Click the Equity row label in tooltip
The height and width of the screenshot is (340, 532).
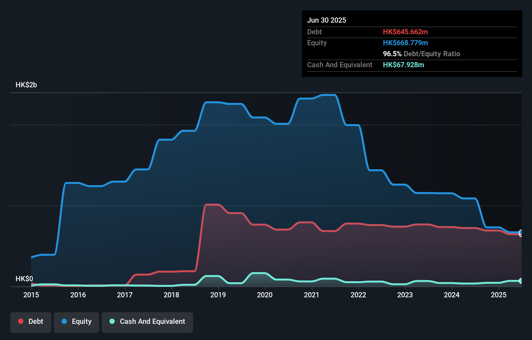click(317, 43)
